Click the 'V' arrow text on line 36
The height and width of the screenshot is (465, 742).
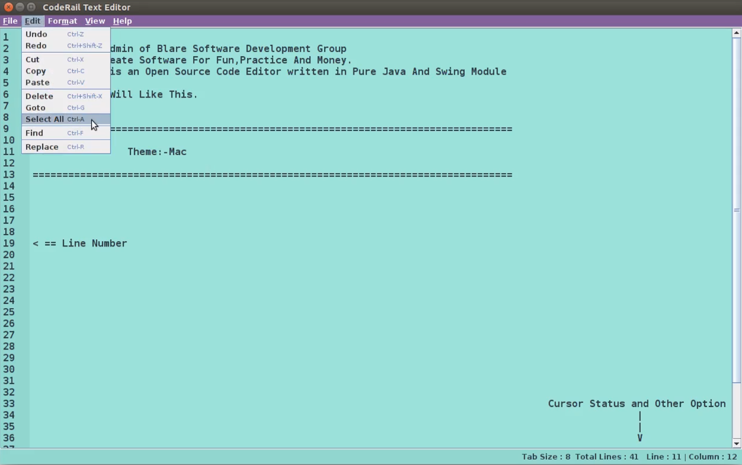pyautogui.click(x=640, y=438)
